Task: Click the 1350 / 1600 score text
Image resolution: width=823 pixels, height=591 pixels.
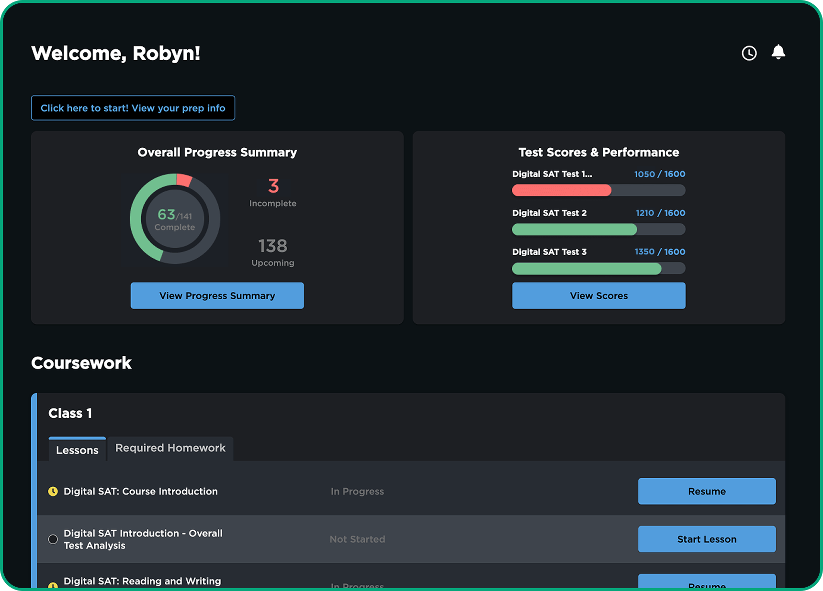Action: pos(659,252)
